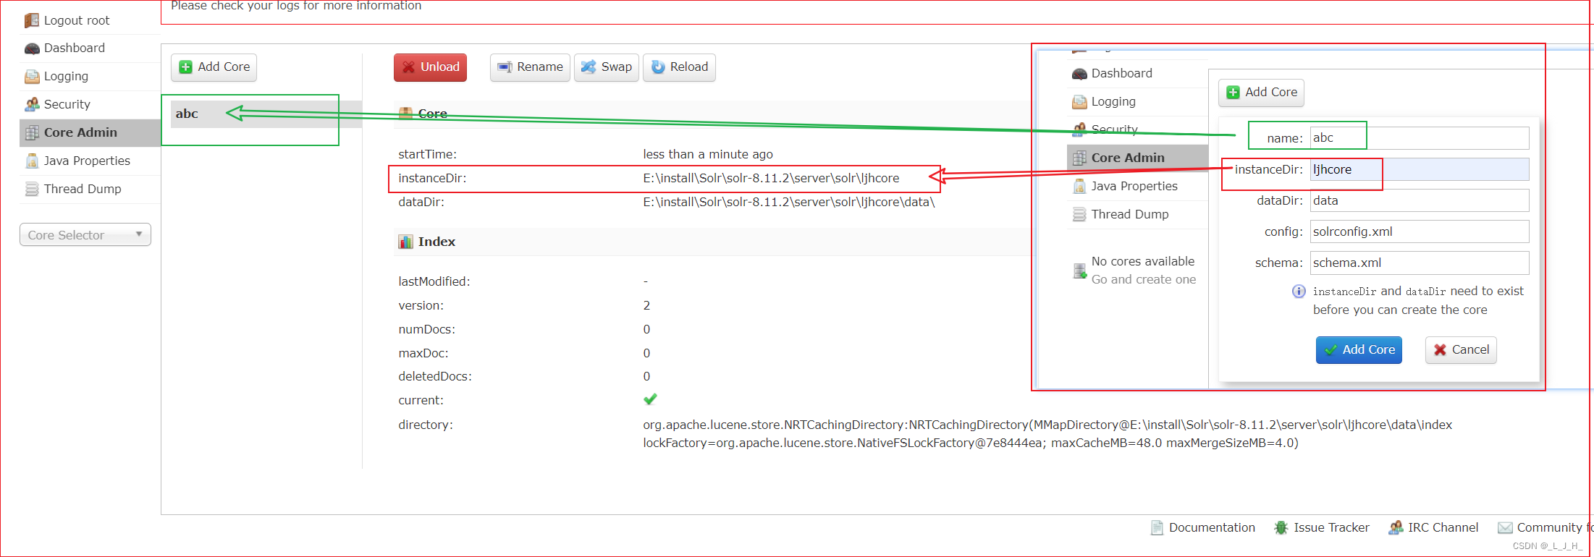Click the Core Admin icon in inset panel

tap(1079, 158)
